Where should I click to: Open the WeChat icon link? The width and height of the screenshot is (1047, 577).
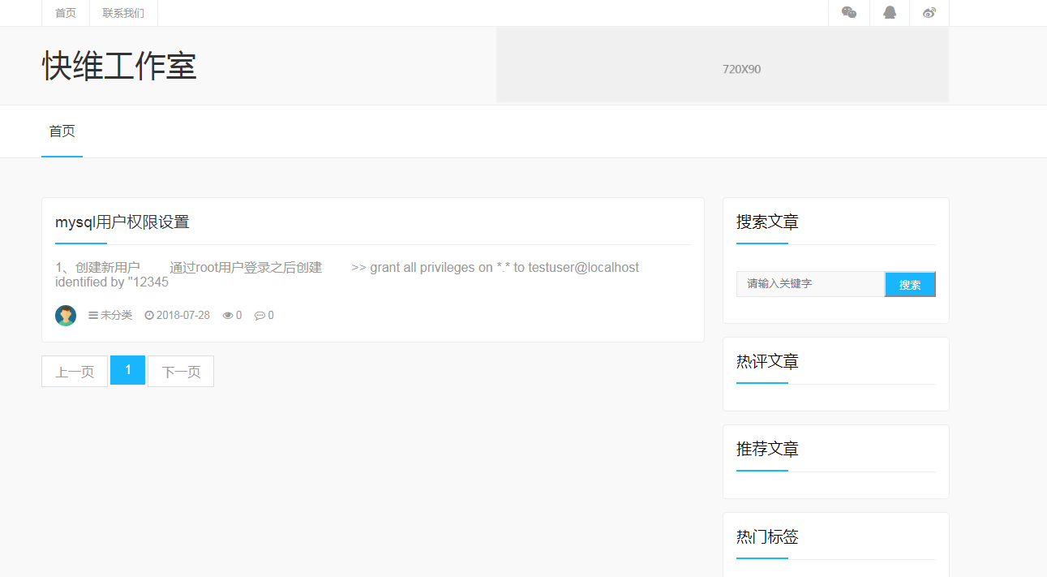coord(849,13)
